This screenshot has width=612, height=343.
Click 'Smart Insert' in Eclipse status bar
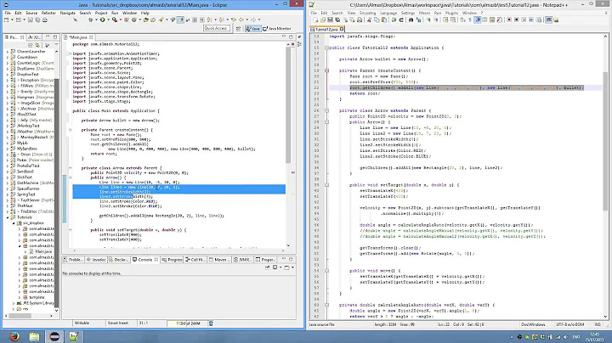118,323
